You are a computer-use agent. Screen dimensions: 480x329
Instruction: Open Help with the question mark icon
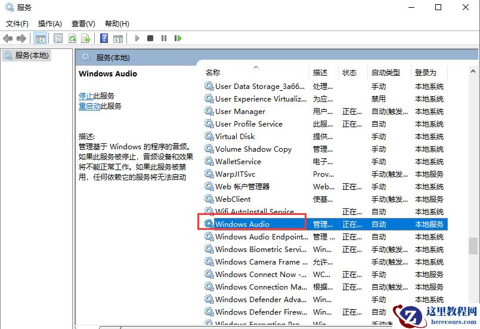click(104, 38)
